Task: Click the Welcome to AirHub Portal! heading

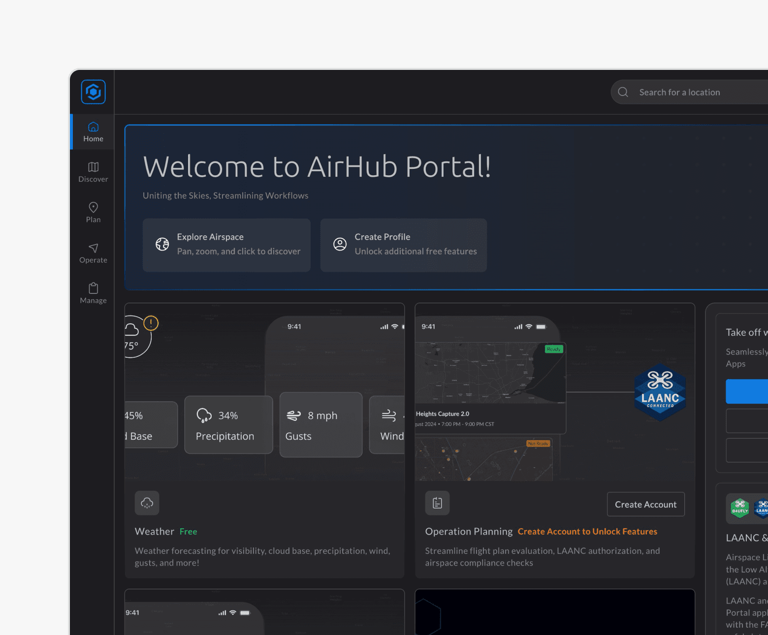Action: 317,167
